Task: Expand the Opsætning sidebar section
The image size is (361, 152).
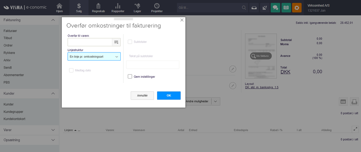Action: (29, 140)
